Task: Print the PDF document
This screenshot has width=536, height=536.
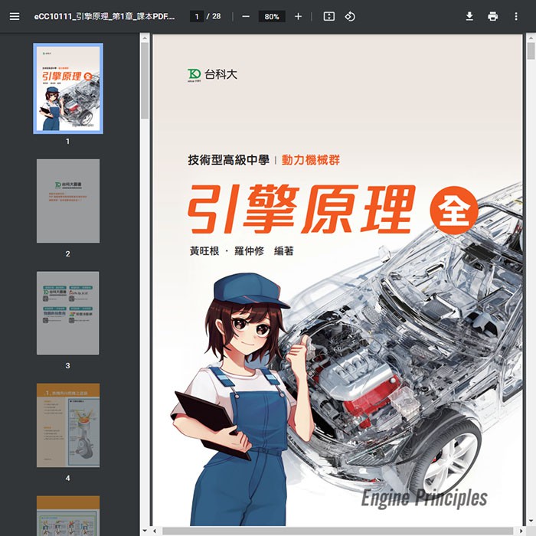Action: [x=492, y=16]
